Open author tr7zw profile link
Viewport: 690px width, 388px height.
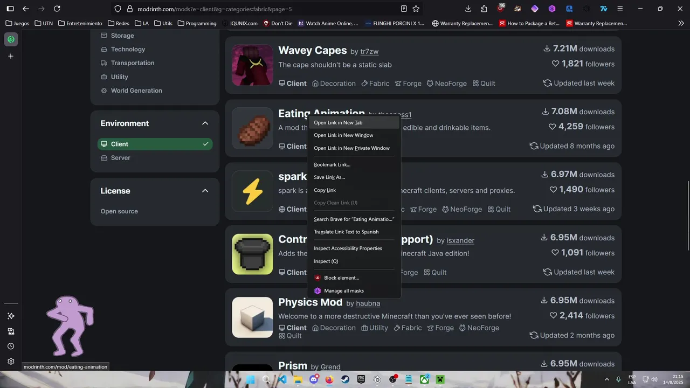click(x=369, y=51)
